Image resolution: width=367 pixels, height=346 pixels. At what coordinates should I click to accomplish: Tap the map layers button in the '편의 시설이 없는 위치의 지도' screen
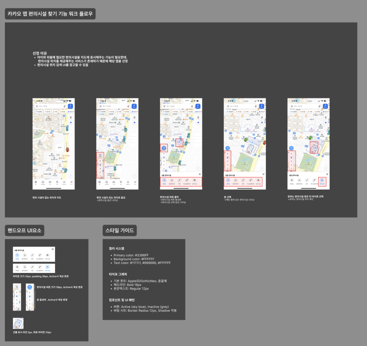click(71, 123)
